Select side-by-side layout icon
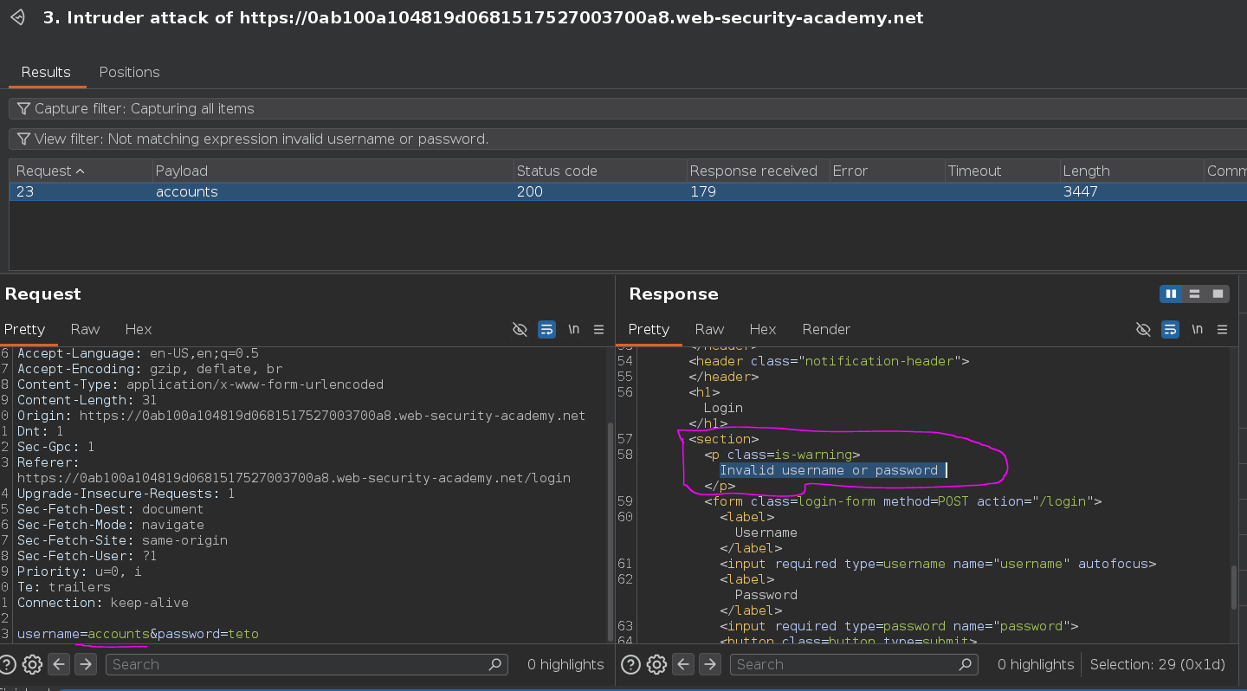Screen dimensions: 1247x691 pyautogui.click(x=1172, y=294)
